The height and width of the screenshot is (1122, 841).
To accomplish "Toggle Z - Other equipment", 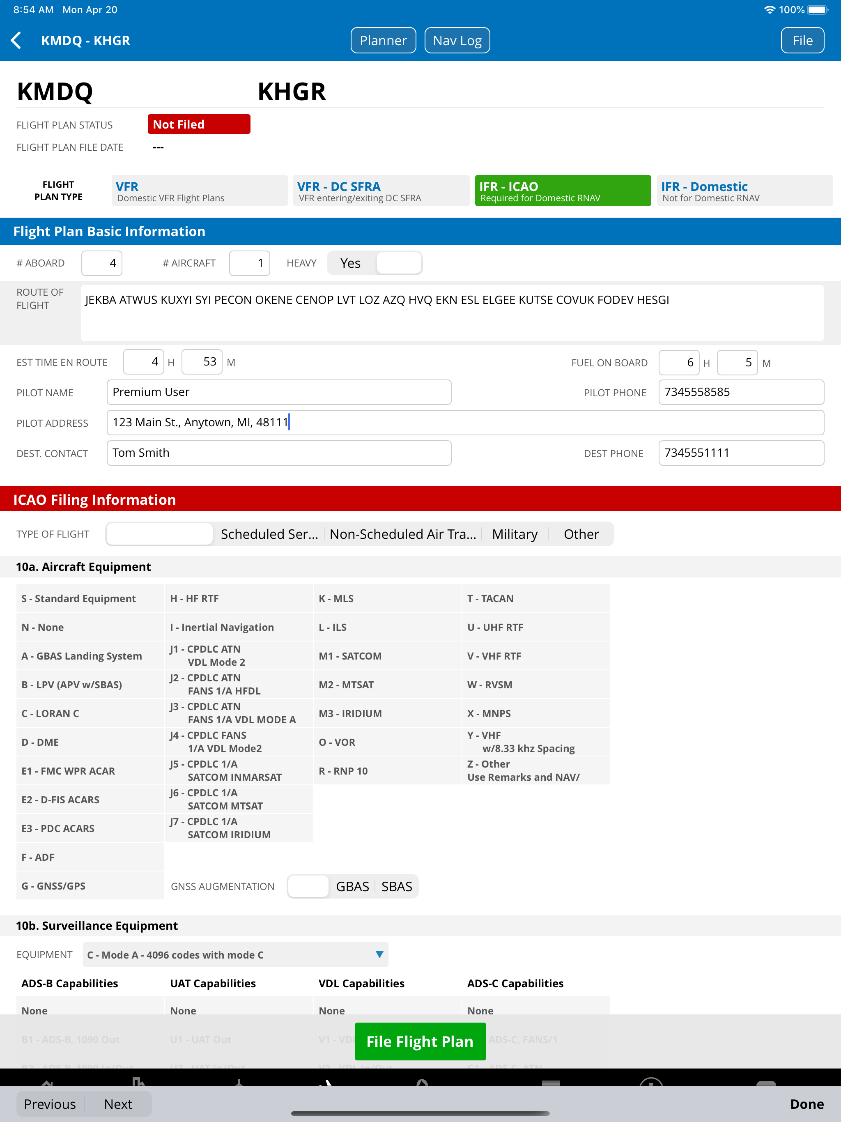I will [535, 771].
